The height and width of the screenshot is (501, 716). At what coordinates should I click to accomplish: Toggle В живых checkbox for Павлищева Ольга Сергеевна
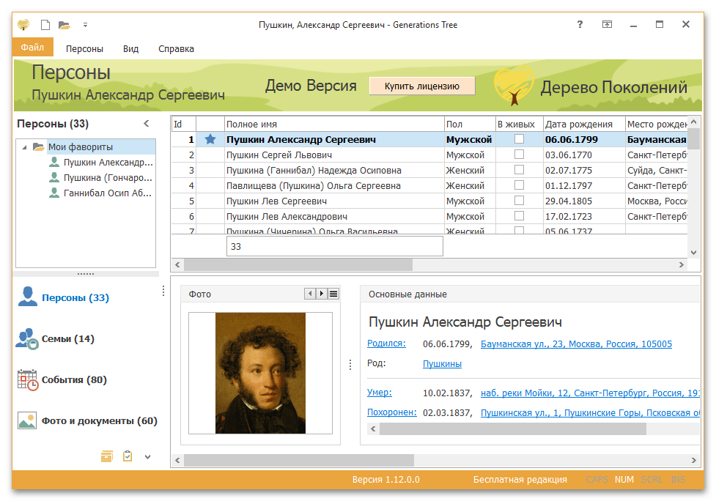pos(519,185)
